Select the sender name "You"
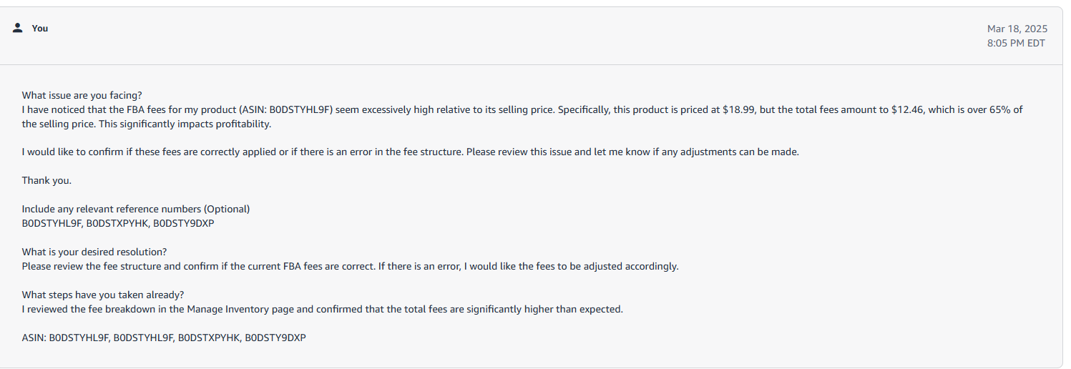This screenshot has height=369, width=1071. (x=40, y=29)
